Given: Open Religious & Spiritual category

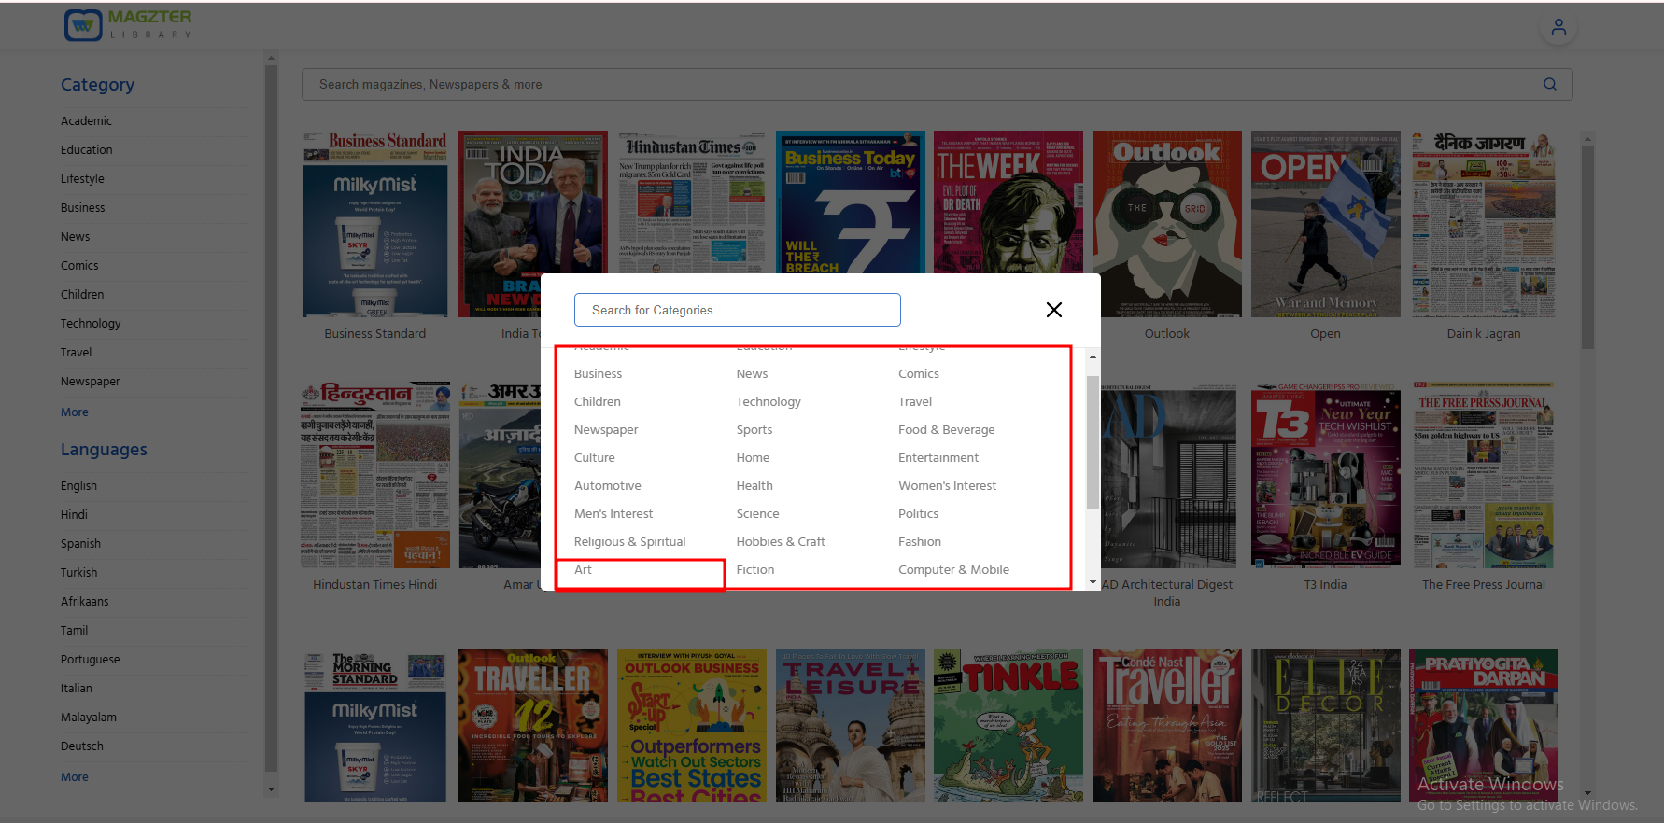Looking at the screenshot, I should 629,542.
